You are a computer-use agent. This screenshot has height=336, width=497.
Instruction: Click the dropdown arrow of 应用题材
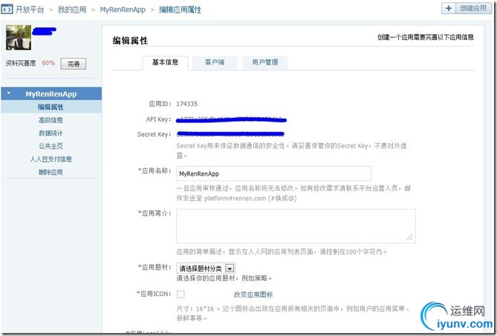(230, 269)
